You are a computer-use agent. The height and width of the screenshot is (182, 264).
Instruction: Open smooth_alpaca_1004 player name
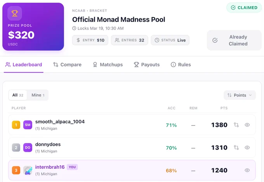click(x=60, y=121)
